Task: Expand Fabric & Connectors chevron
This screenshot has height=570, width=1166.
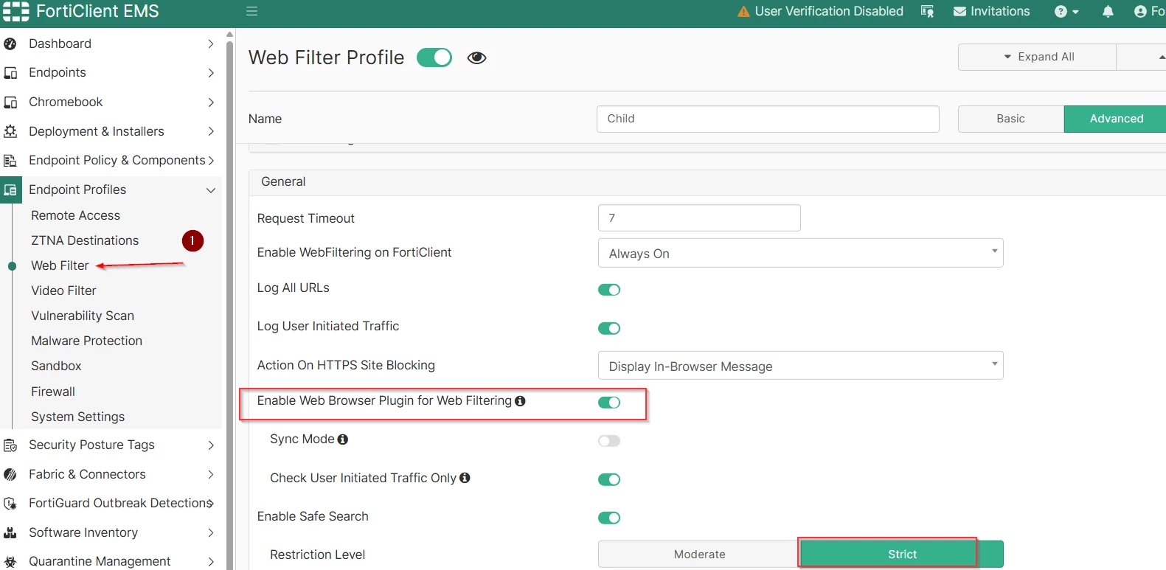Action: [x=211, y=474]
